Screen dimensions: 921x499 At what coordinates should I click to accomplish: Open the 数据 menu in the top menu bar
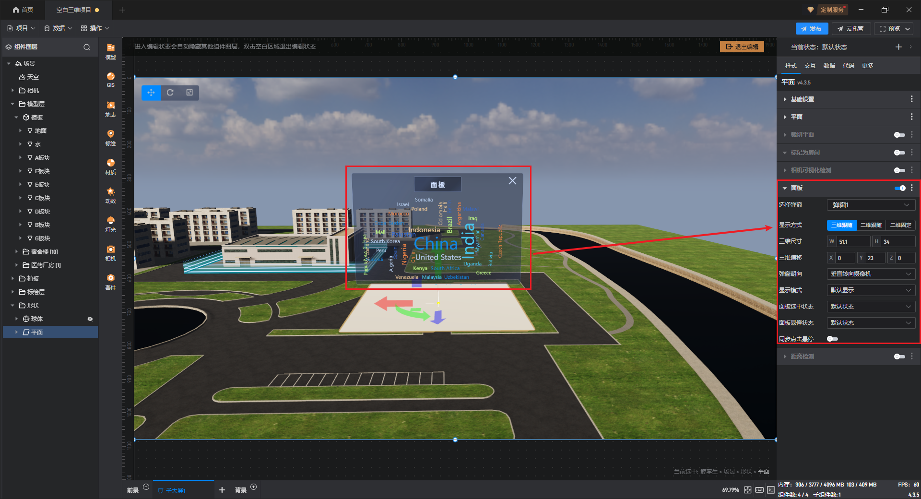click(59, 28)
